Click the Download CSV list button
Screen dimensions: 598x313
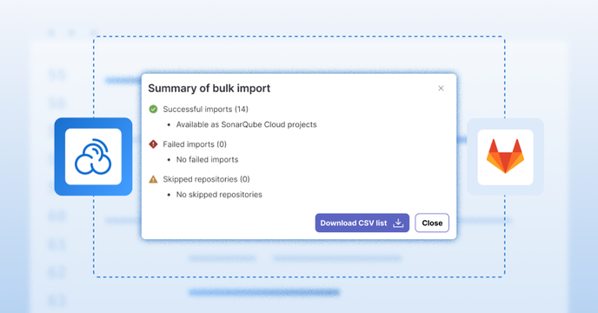(x=362, y=223)
